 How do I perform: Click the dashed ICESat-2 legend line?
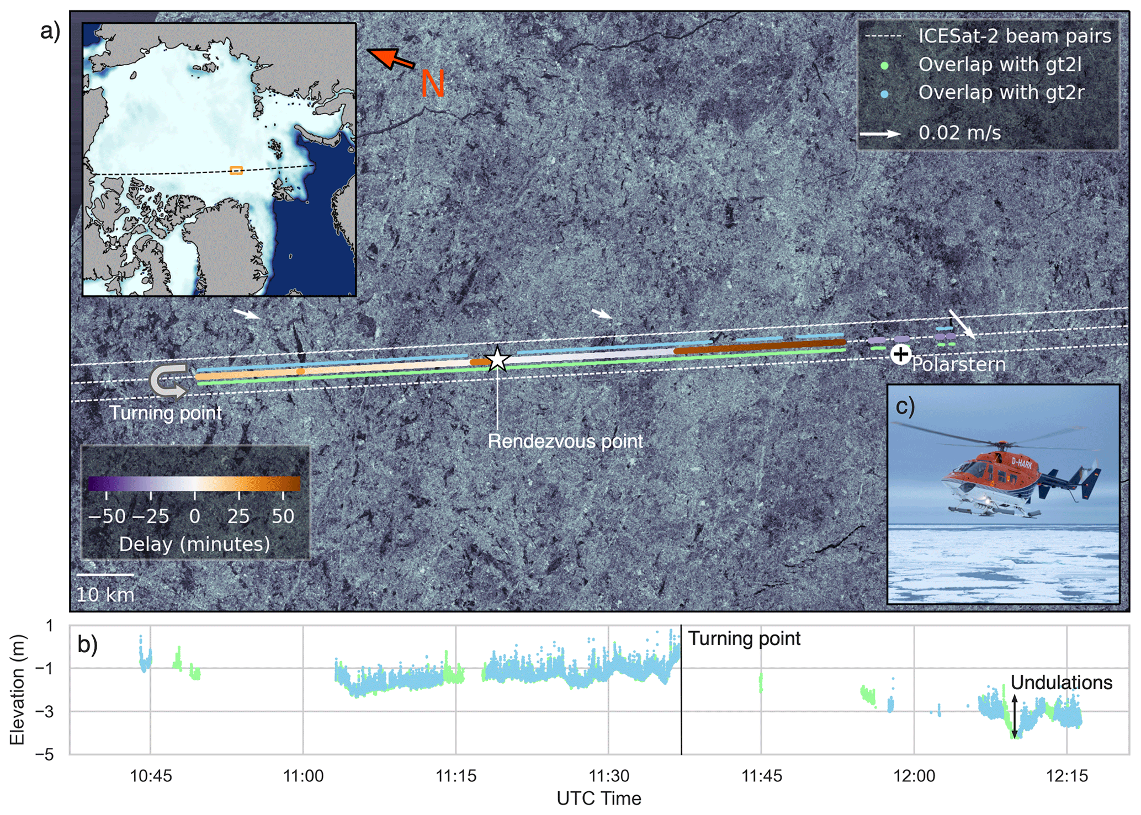[883, 37]
